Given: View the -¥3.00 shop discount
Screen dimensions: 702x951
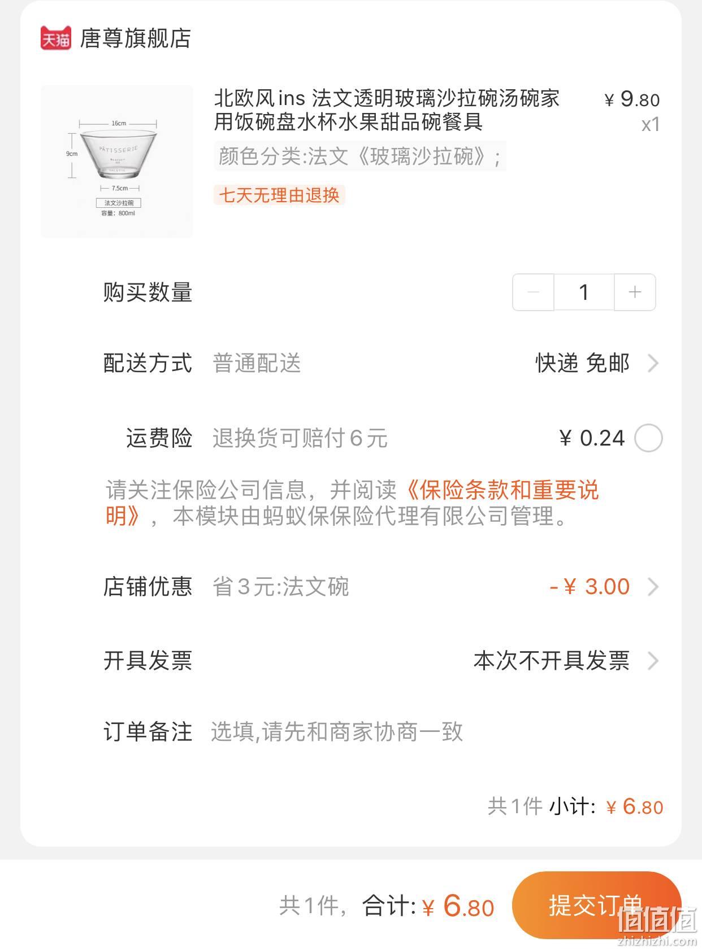Looking at the screenshot, I should coord(590,587).
